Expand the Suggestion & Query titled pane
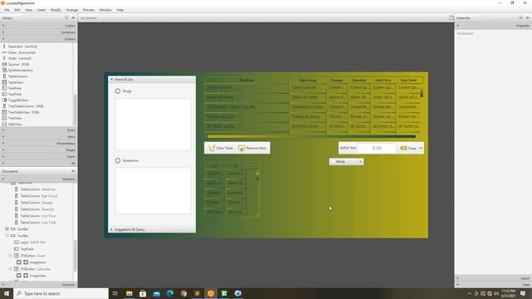 pyautogui.click(x=152, y=229)
